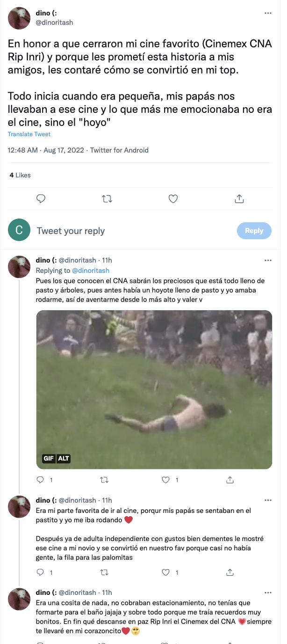The width and height of the screenshot is (287, 644).
Task: Share the GIF reply tweet
Action: click(230, 480)
